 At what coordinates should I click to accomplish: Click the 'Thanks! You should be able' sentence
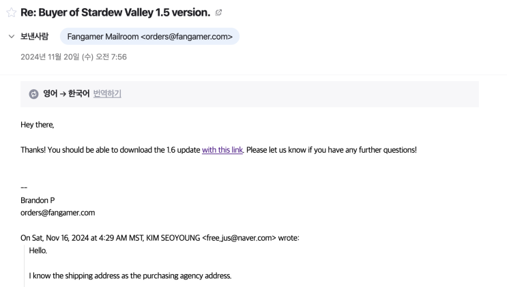point(109,149)
